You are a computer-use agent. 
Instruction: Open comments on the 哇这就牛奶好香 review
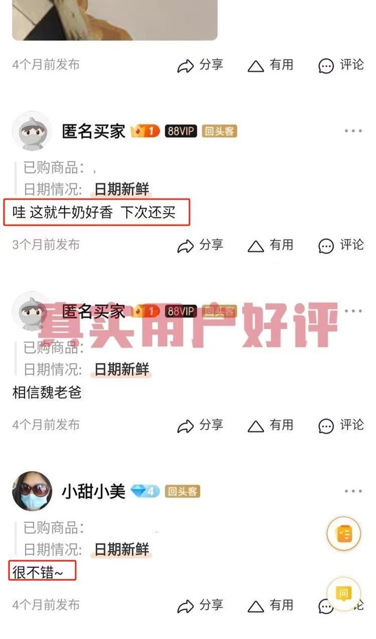tap(340, 245)
